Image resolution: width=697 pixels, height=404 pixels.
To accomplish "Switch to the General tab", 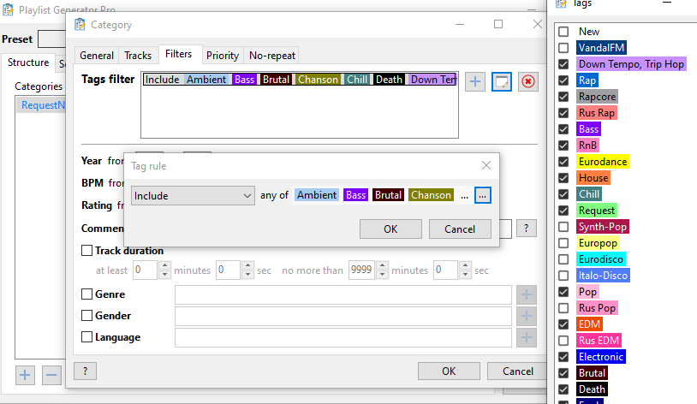I will point(97,56).
